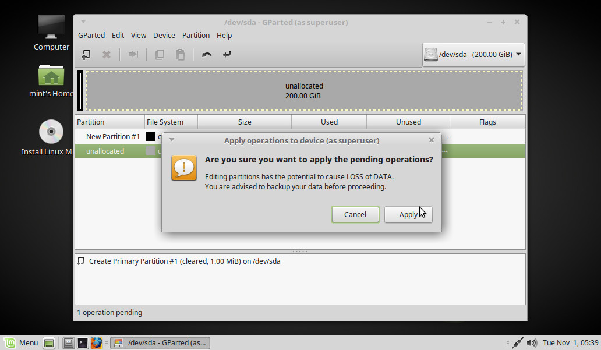Undo the last operation via toolbar
Viewport: 601px width, 350px height.
pos(207,54)
